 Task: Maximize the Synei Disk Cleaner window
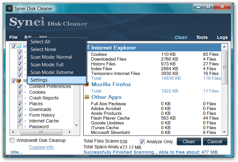208,7
